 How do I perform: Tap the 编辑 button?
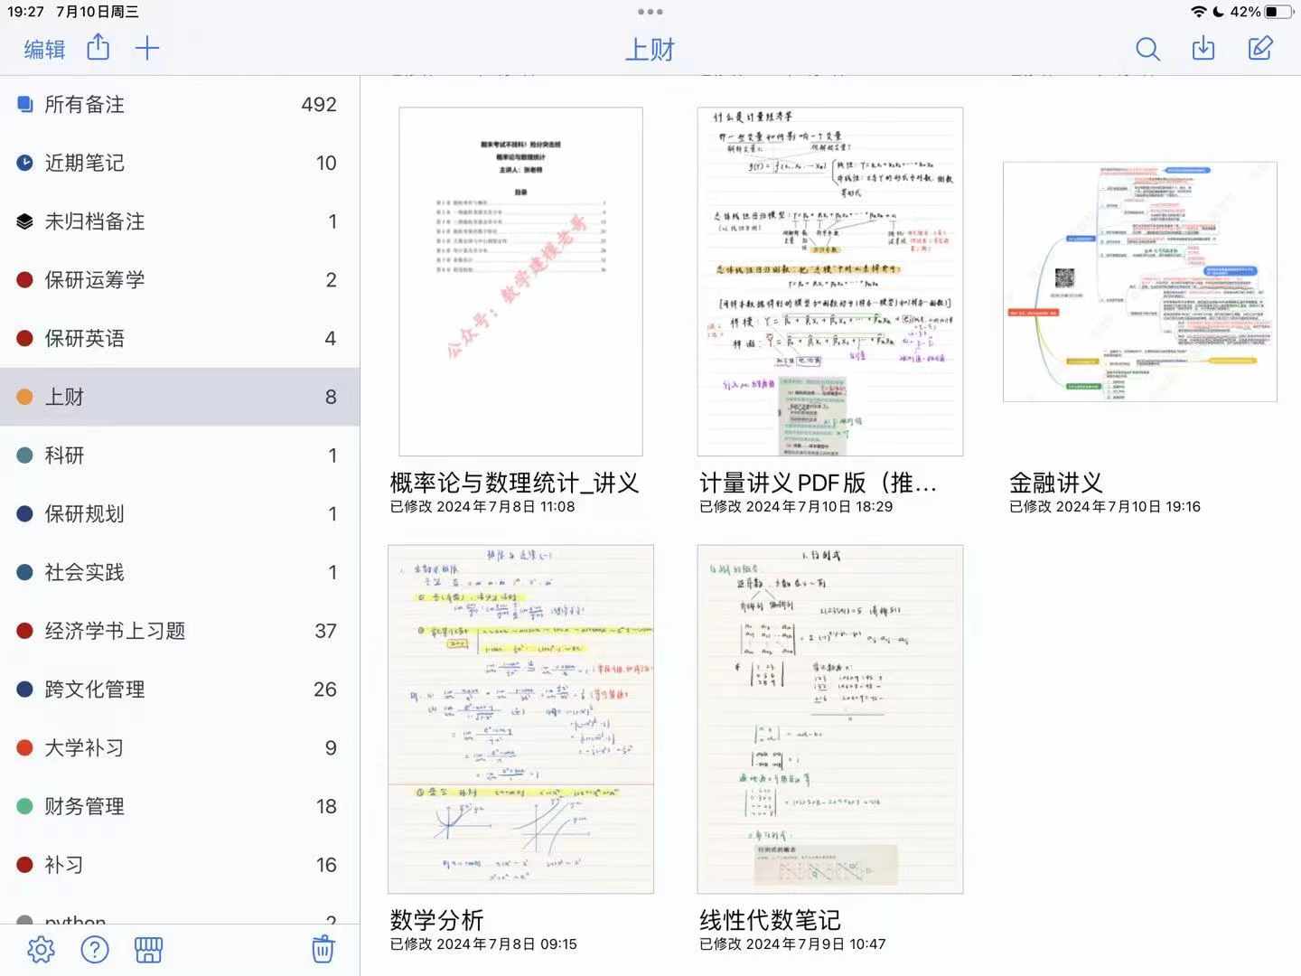pyautogui.click(x=44, y=49)
